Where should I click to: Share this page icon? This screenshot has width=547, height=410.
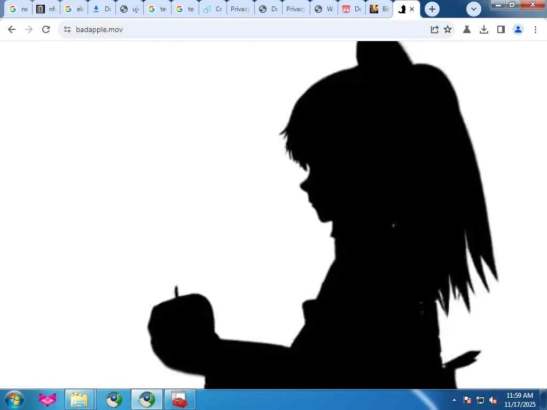point(434,30)
